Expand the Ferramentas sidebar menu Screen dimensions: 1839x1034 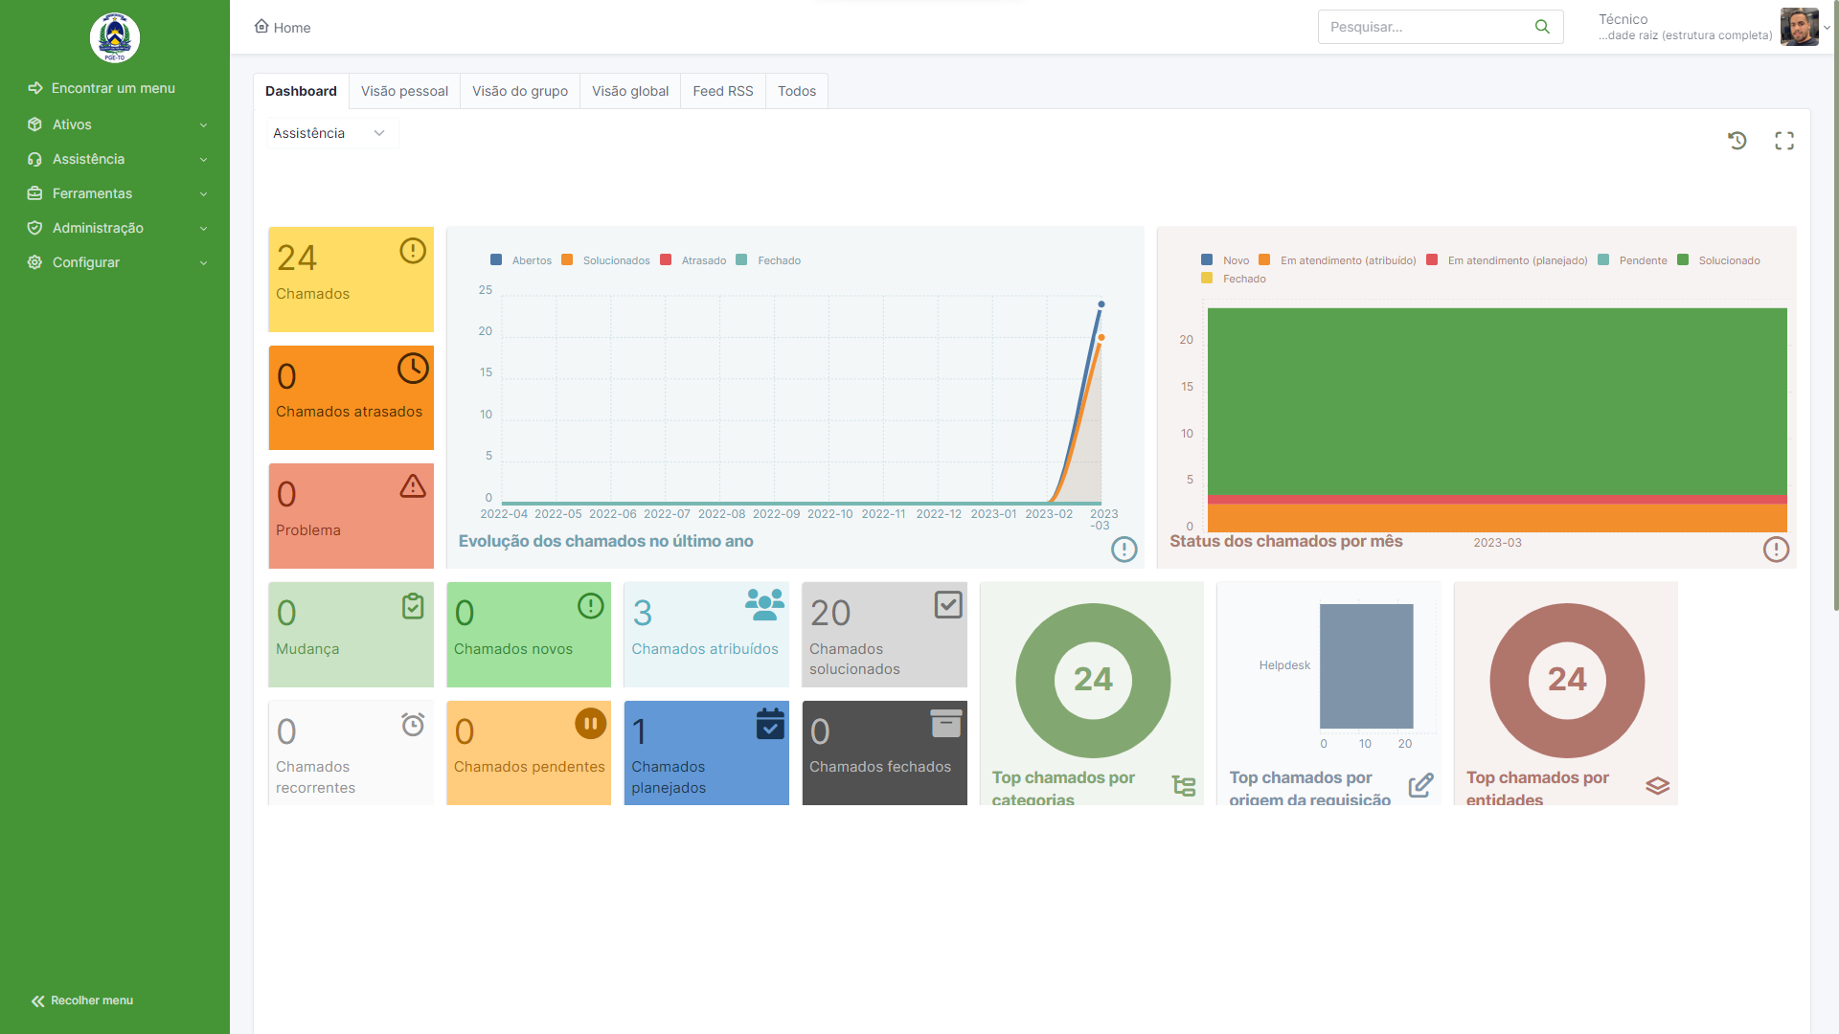(x=115, y=193)
